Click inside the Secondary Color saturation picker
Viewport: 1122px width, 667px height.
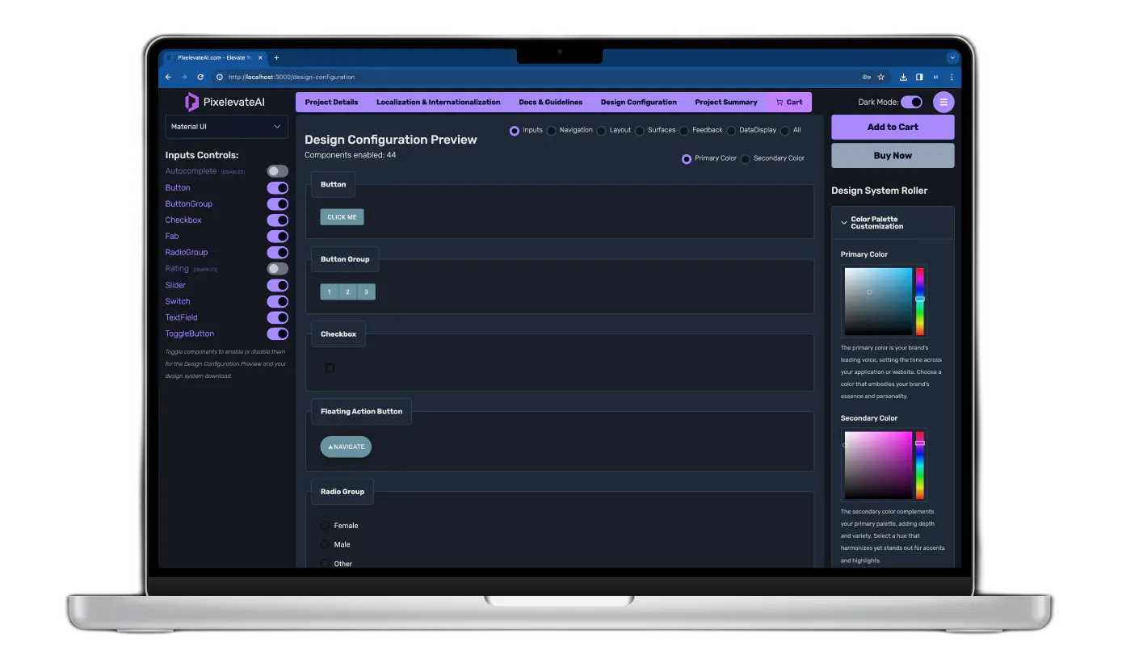878,465
